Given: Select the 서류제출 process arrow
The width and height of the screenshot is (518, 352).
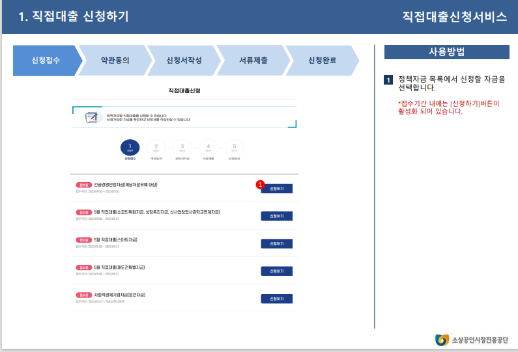Looking at the screenshot, I should [253, 61].
